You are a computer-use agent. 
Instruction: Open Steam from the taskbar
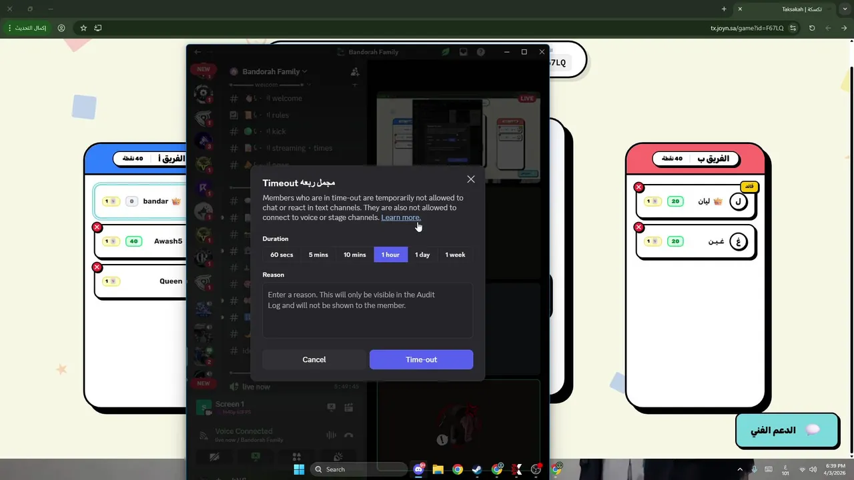(x=477, y=469)
